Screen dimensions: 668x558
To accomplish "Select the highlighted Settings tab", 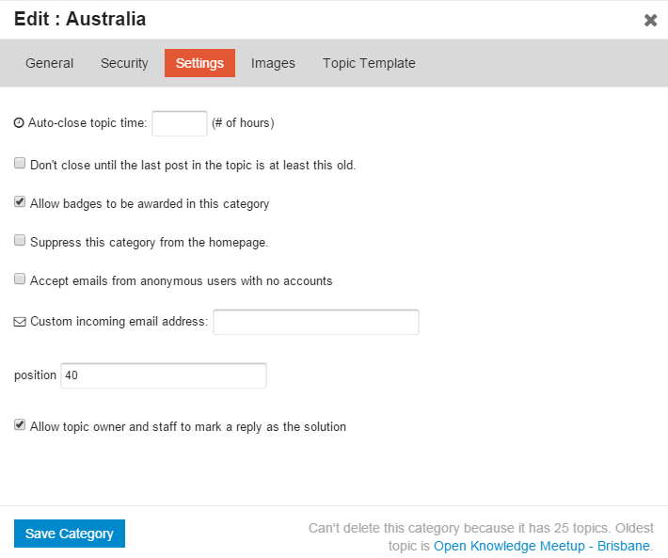I will click(199, 63).
